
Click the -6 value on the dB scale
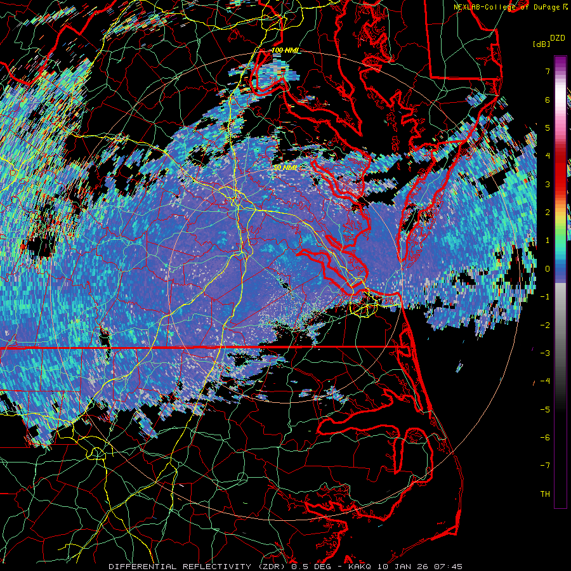(545, 438)
